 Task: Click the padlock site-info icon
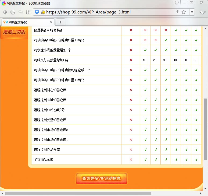tap(43, 12)
